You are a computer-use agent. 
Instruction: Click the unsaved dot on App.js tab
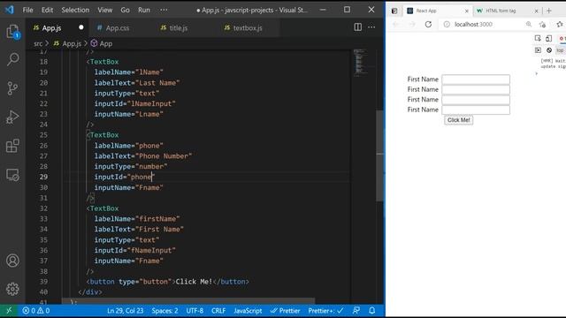81,27
